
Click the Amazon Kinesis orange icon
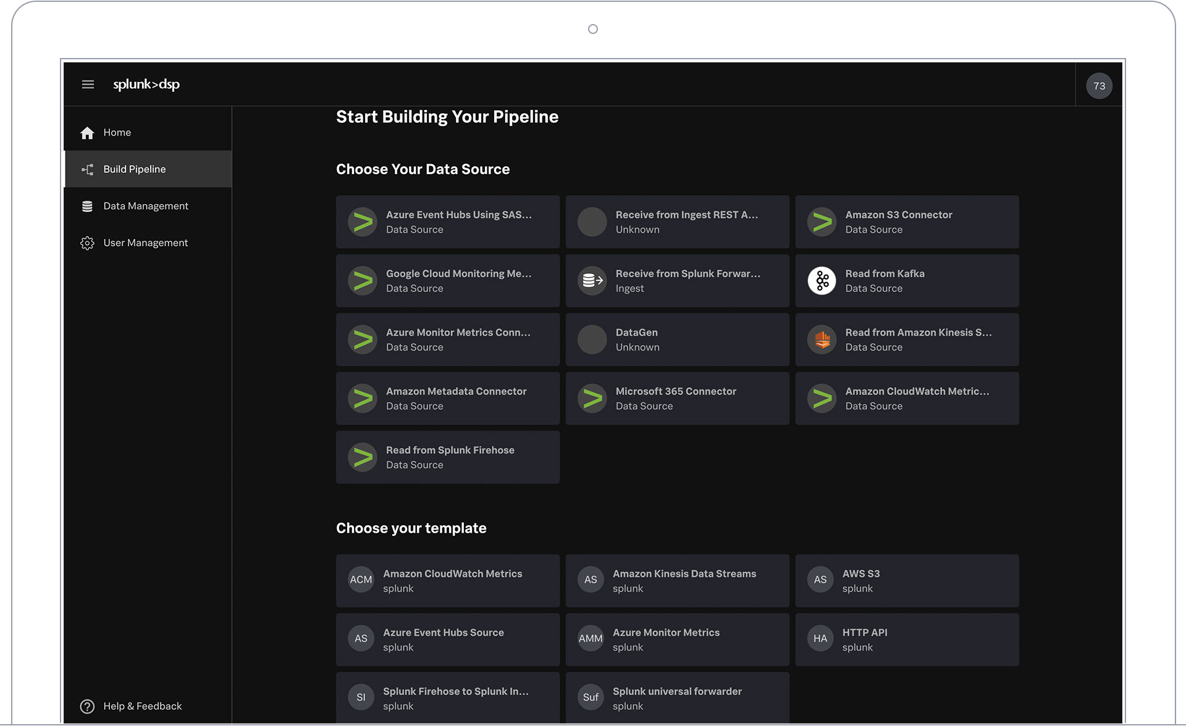coord(822,340)
